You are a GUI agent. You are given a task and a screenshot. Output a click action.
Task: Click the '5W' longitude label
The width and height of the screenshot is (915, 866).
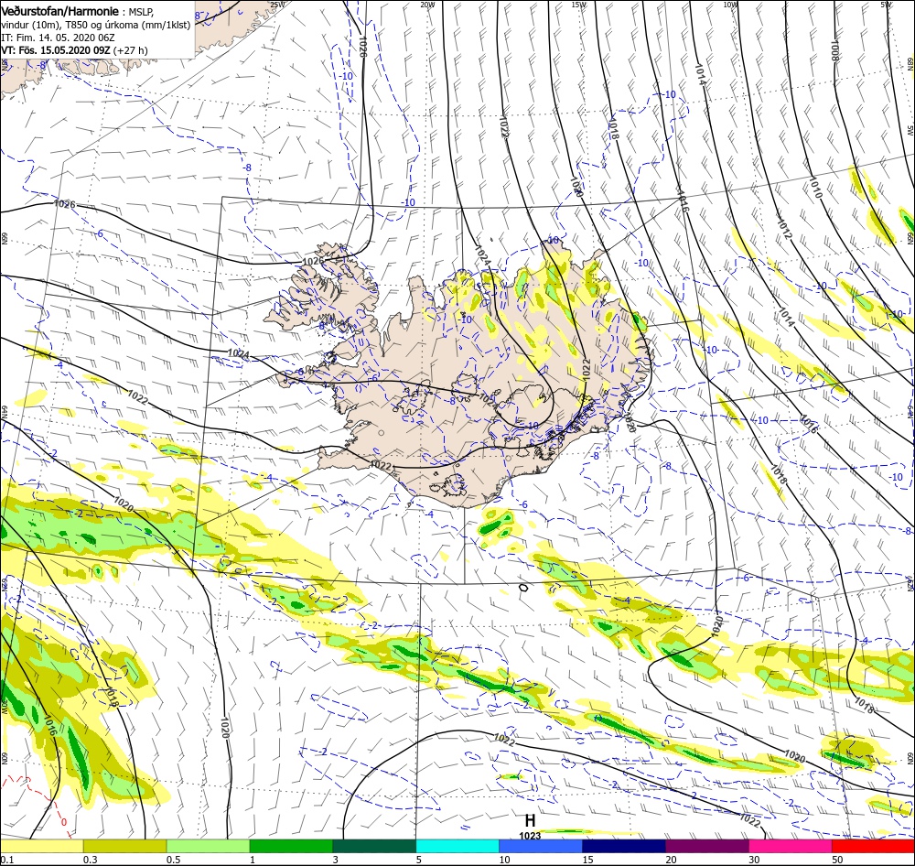click(x=886, y=5)
